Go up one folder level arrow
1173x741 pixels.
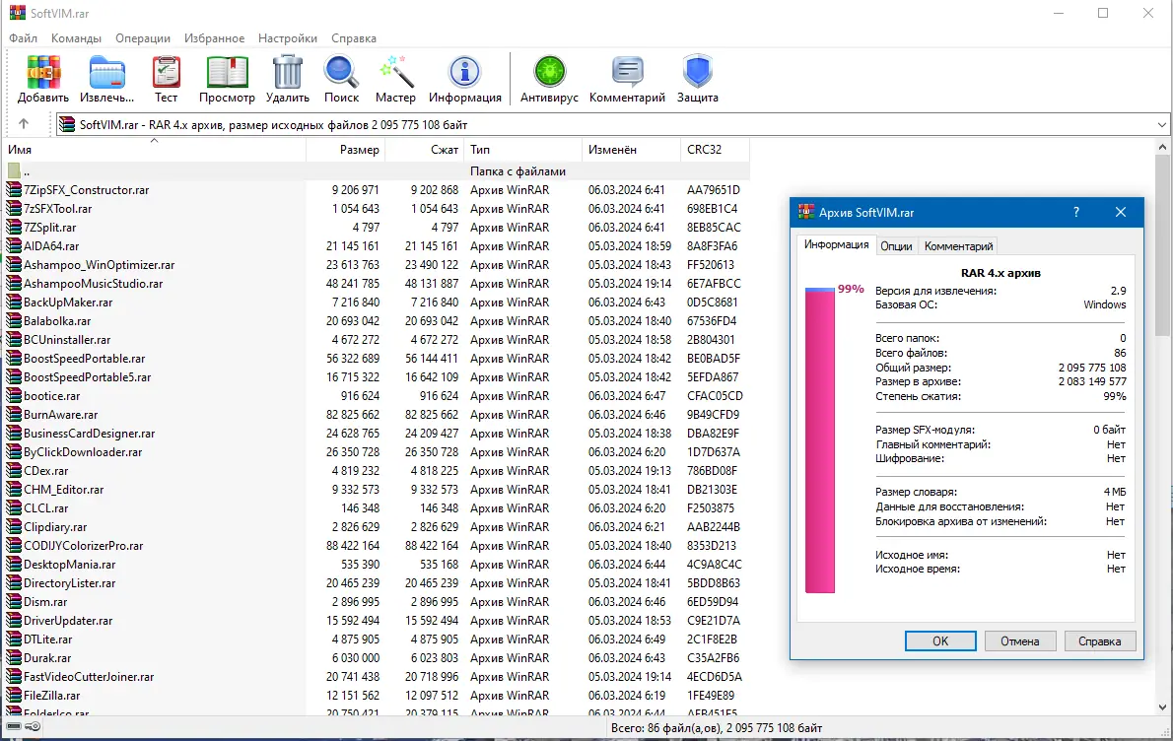click(24, 124)
